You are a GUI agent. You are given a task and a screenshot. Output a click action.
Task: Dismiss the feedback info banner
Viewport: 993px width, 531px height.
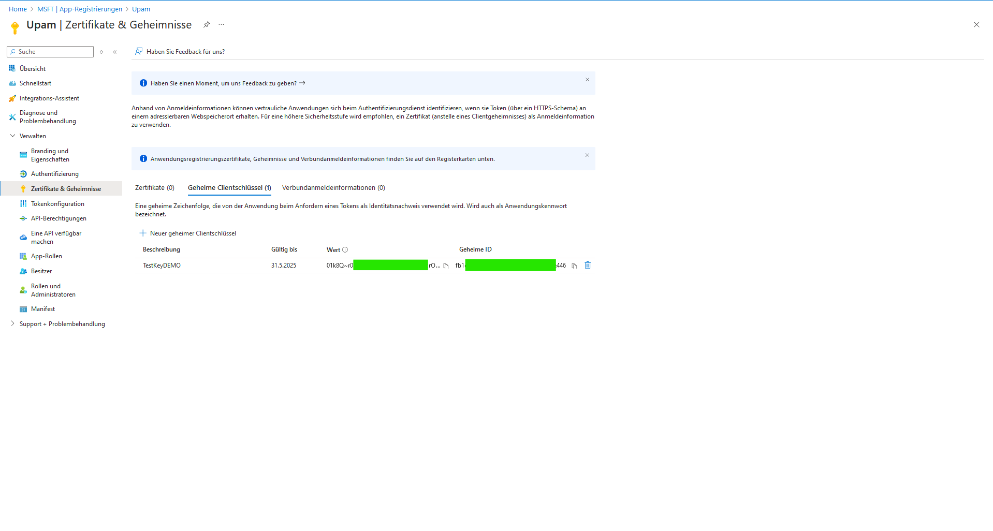point(587,80)
